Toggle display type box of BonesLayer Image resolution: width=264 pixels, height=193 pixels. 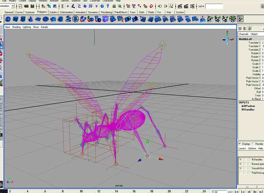pos(245,164)
